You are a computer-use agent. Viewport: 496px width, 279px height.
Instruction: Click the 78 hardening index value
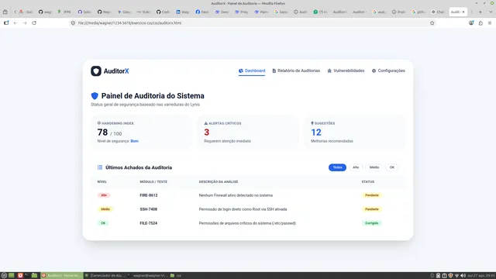102,133
